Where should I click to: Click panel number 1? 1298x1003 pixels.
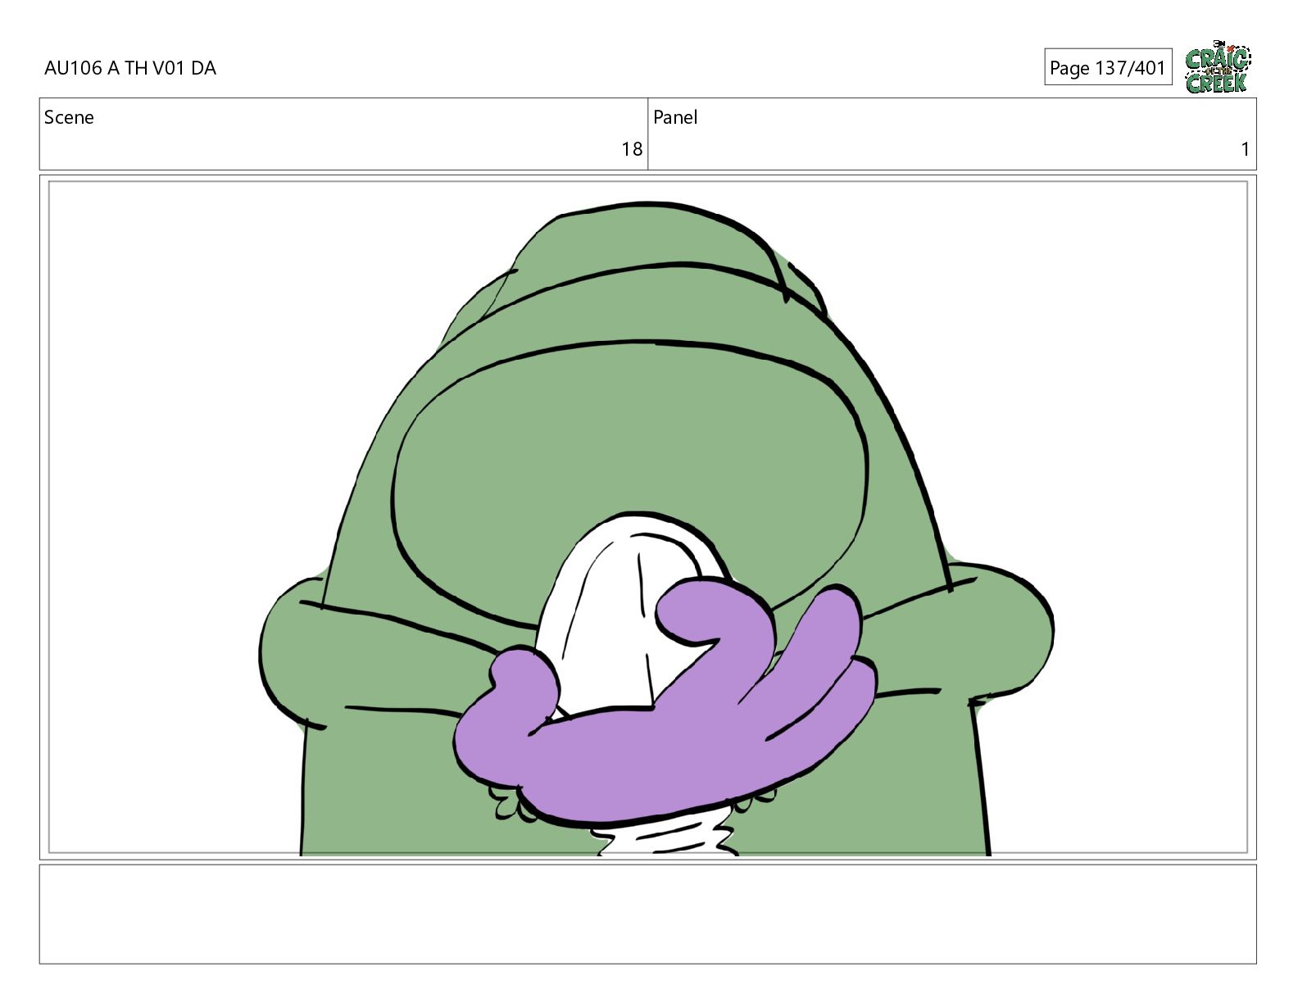pos(1245,149)
